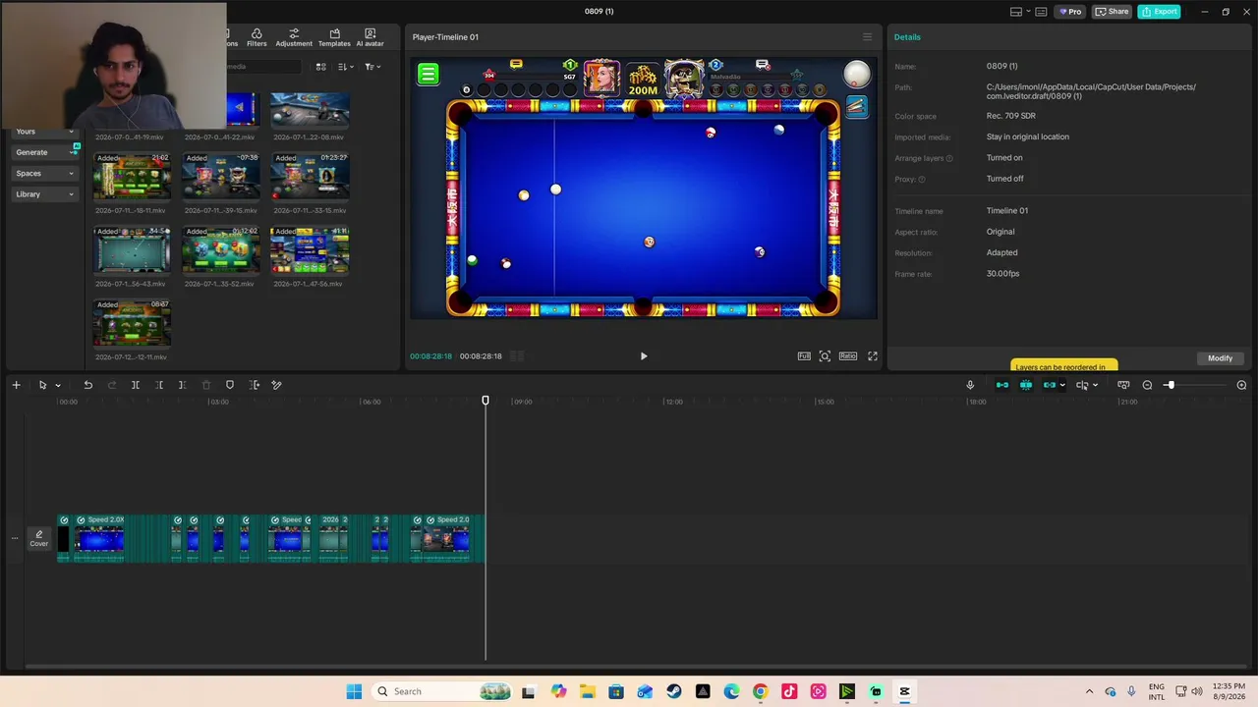Click the auto-cut magic wand tool
The width and height of the screenshot is (1258, 707).
tap(277, 385)
